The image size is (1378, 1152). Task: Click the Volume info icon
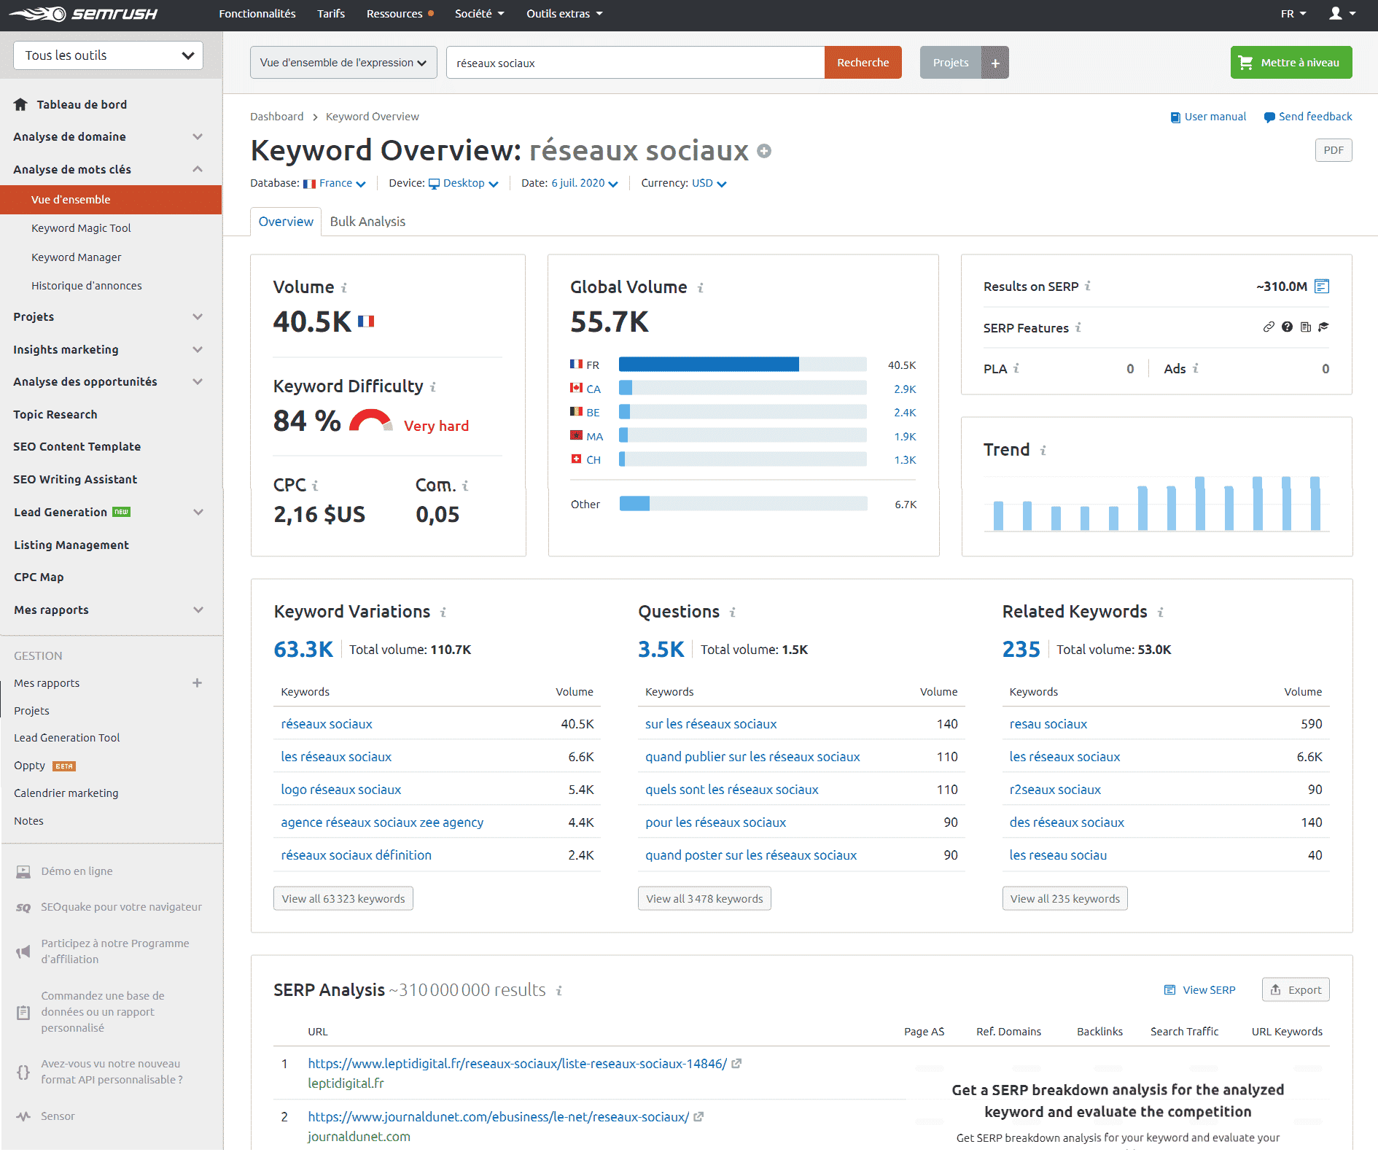(344, 288)
